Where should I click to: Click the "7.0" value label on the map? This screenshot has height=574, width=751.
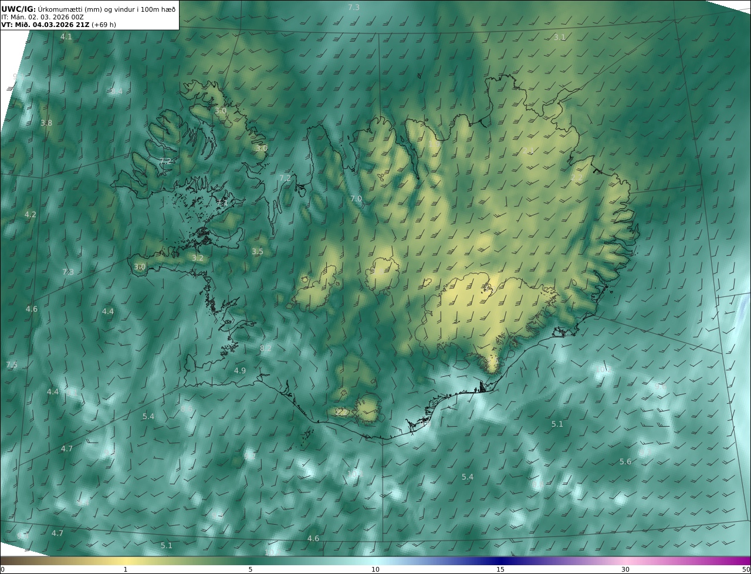pyautogui.click(x=356, y=199)
